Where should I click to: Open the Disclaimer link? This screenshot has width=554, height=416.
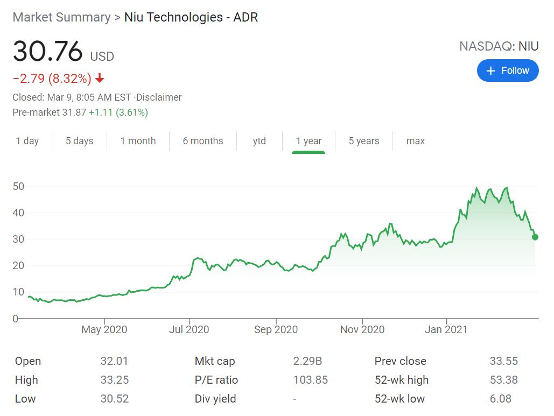tap(159, 97)
